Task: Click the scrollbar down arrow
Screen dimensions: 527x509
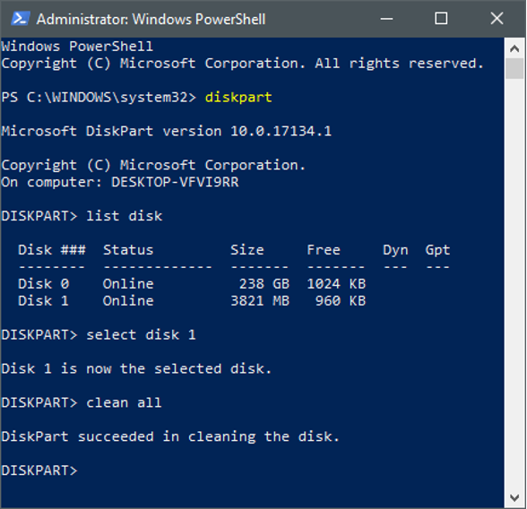Action: click(x=514, y=497)
